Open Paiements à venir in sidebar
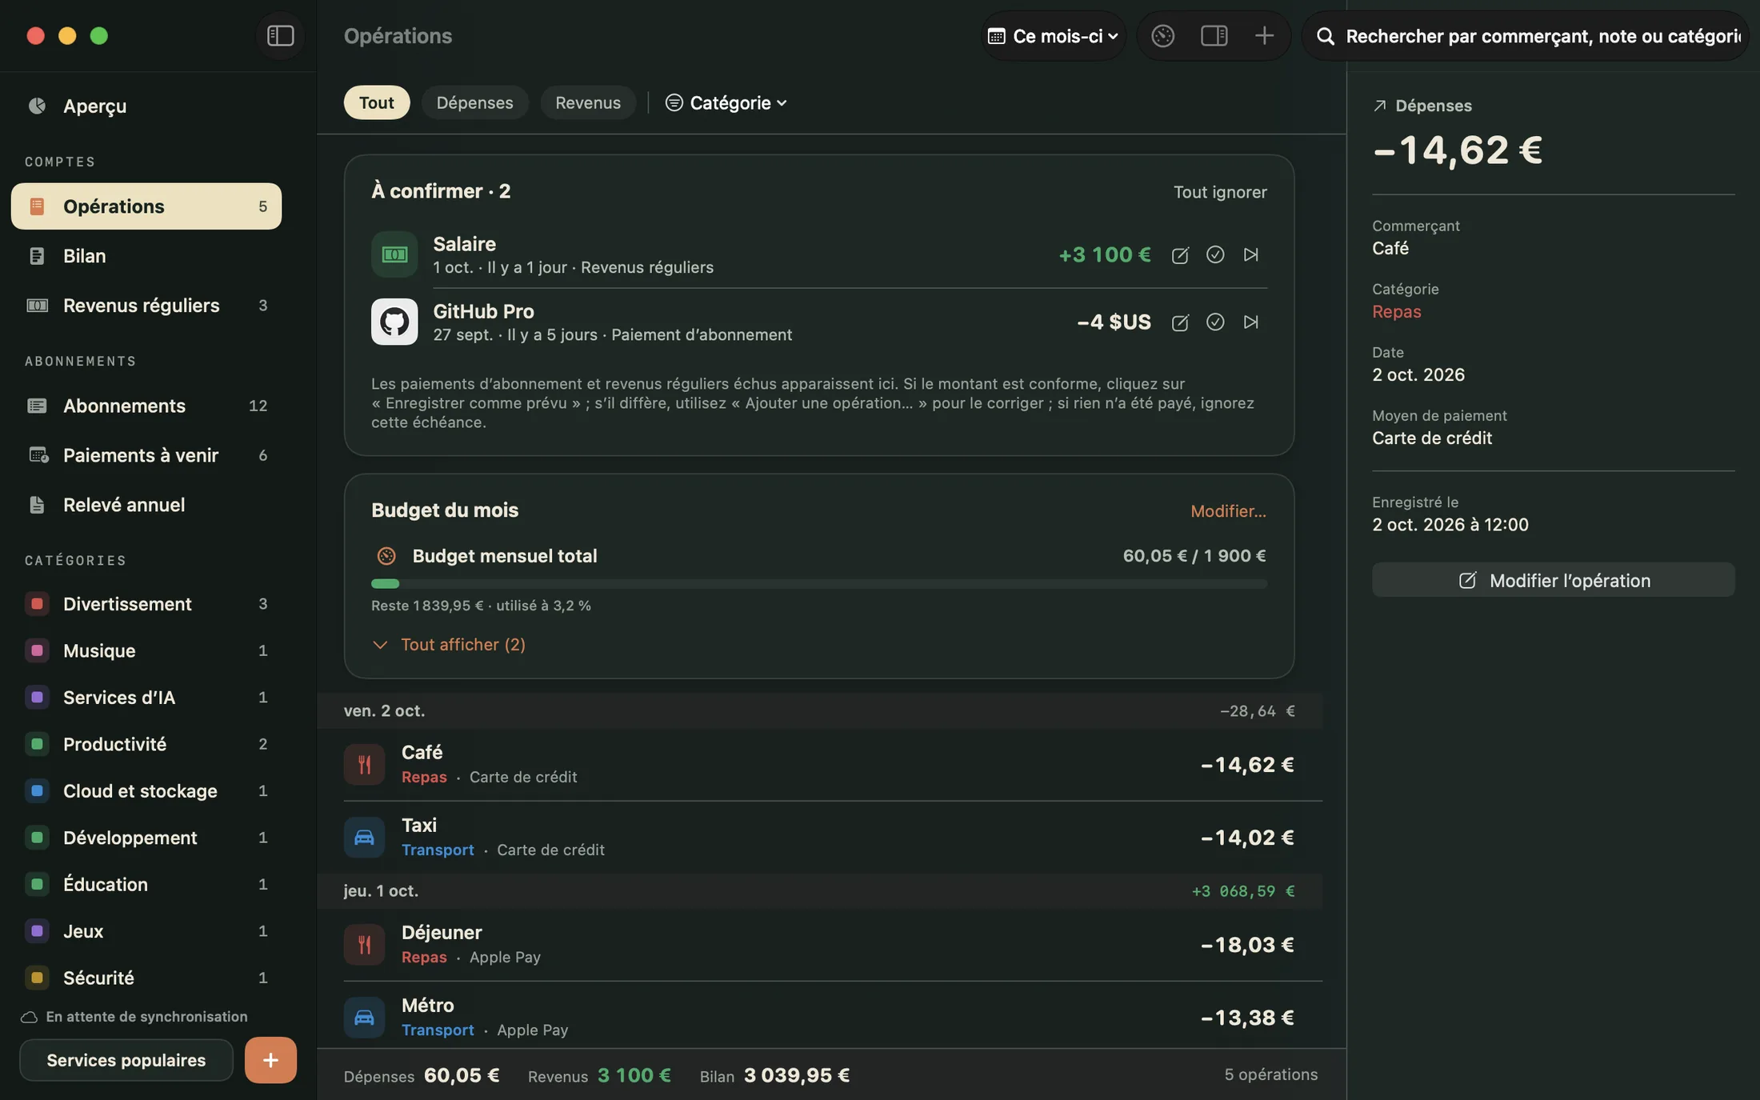This screenshot has width=1760, height=1100. pos(146,455)
